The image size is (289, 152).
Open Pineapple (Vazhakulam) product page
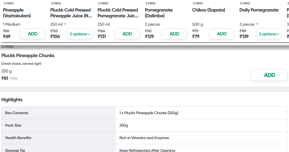tap(17, 13)
